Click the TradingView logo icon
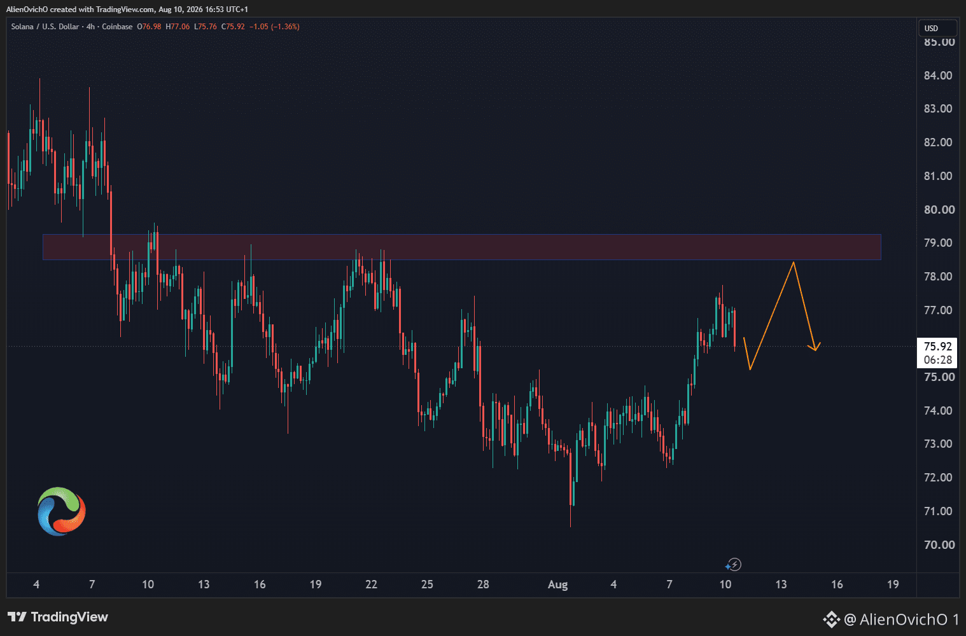 17,617
